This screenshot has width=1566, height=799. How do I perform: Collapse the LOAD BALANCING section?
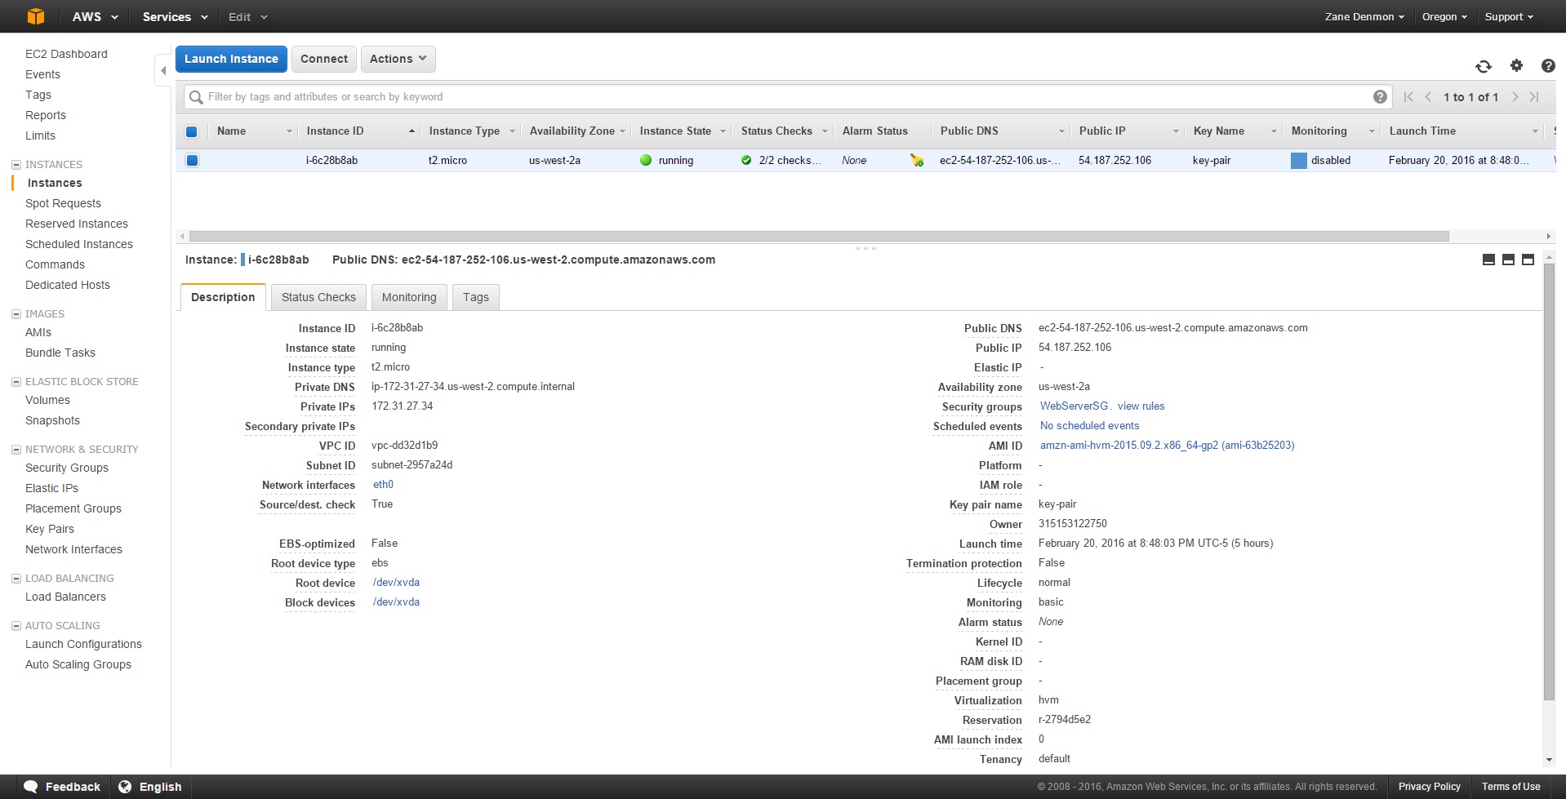16,579
